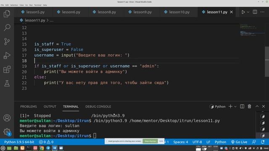Switch to the DEBUG CONSOLE tab
The height and width of the screenshot is (151, 269).
click(x=98, y=107)
